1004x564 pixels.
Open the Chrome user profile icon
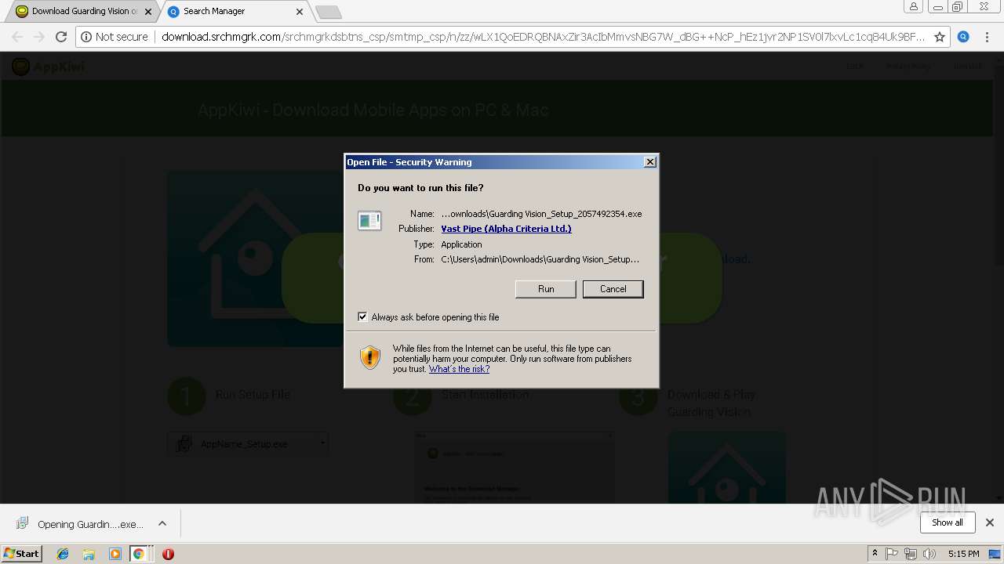(x=914, y=7)
